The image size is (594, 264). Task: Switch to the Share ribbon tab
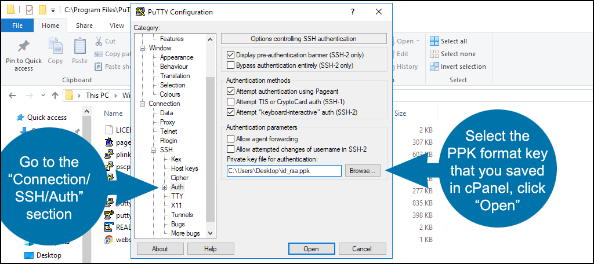(x=84, y=25)
